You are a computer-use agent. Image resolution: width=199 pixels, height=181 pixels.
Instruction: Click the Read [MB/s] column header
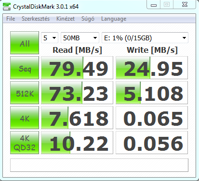(77, 50)
